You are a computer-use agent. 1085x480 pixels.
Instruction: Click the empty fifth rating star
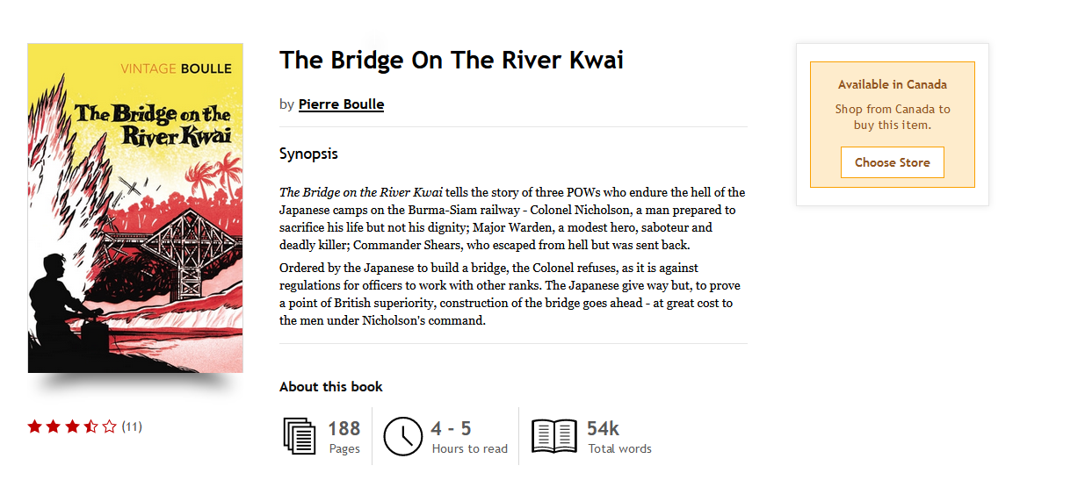[x=109, y=426]
